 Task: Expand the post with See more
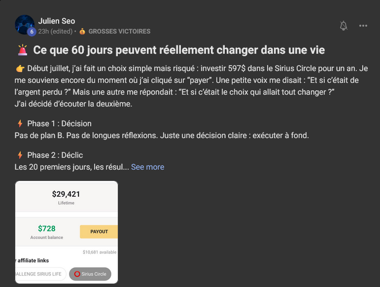pos(147,167)
